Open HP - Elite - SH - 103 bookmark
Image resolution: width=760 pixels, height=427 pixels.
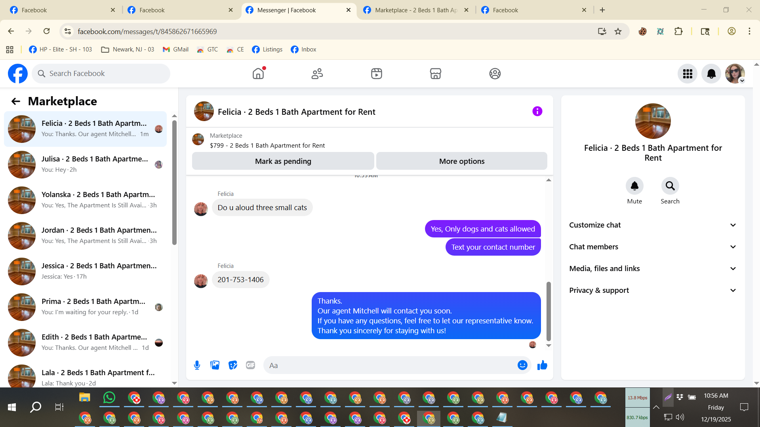pos(61,49)
